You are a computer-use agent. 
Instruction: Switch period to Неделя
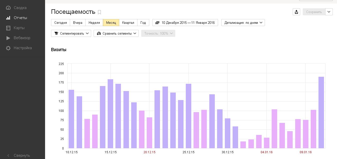(x=94, y=23)
